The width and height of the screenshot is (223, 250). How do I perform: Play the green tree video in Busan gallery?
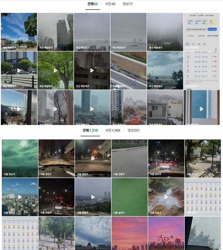pos(55,70)
